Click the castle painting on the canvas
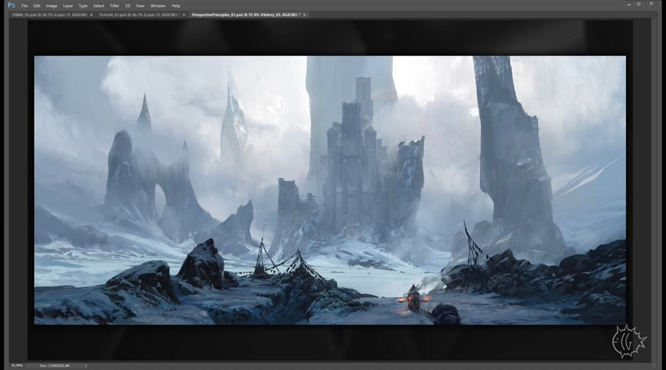This screenshot has height=370, width=666. pyautogui.click(x=330, y=190)
